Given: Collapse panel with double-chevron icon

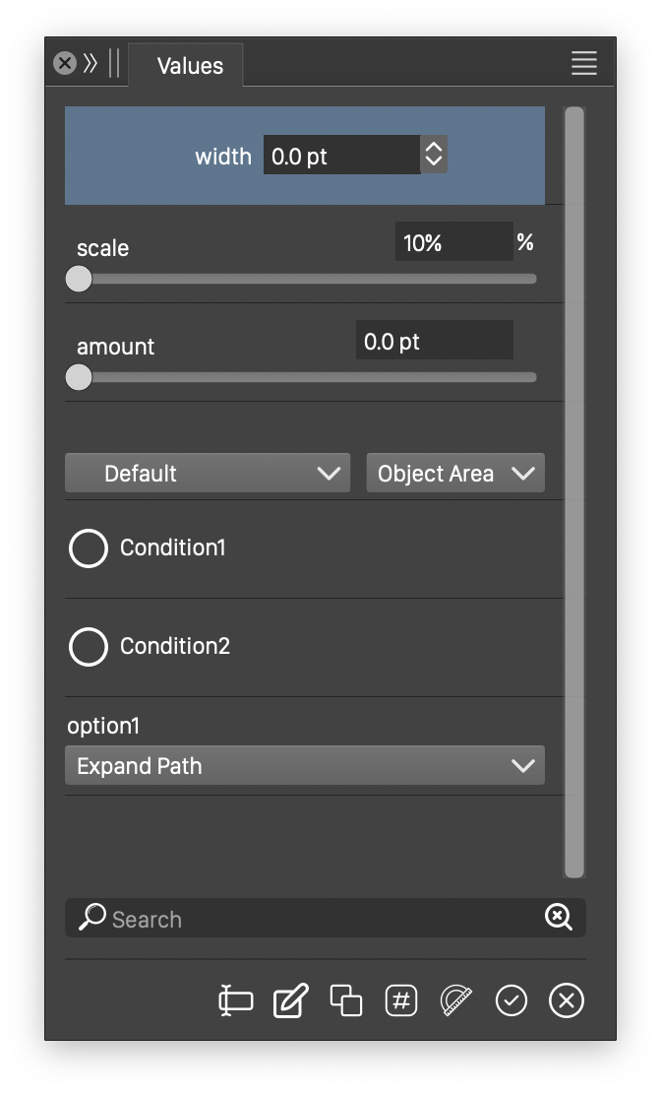Looking at the screenshot, I should (90, 64).
